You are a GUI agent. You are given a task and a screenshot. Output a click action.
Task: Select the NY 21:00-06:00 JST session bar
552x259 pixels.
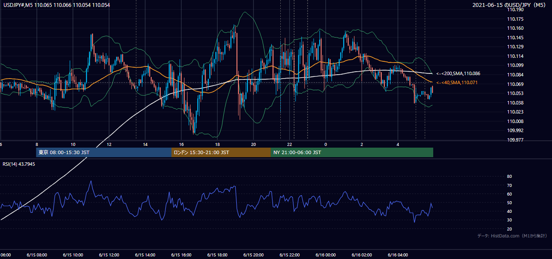tap(352, 152)
